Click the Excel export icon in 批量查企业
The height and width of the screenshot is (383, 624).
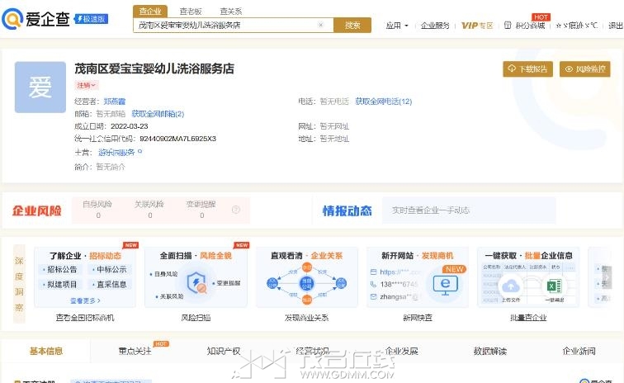[x=554, y=286]
